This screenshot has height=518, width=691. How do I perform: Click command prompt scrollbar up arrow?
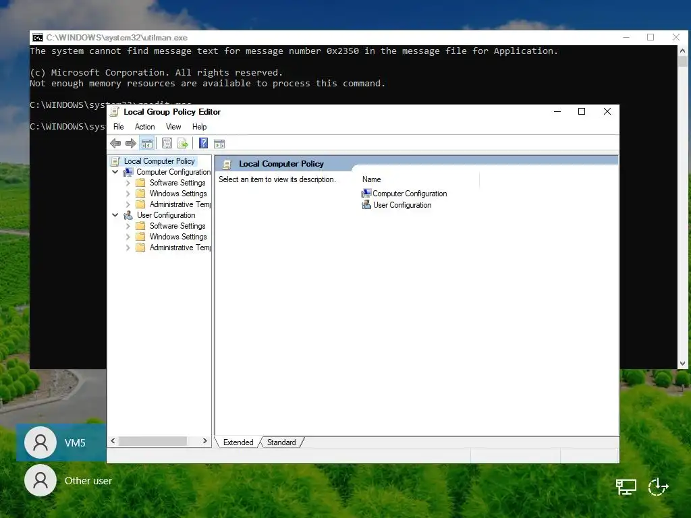(682, 51)
